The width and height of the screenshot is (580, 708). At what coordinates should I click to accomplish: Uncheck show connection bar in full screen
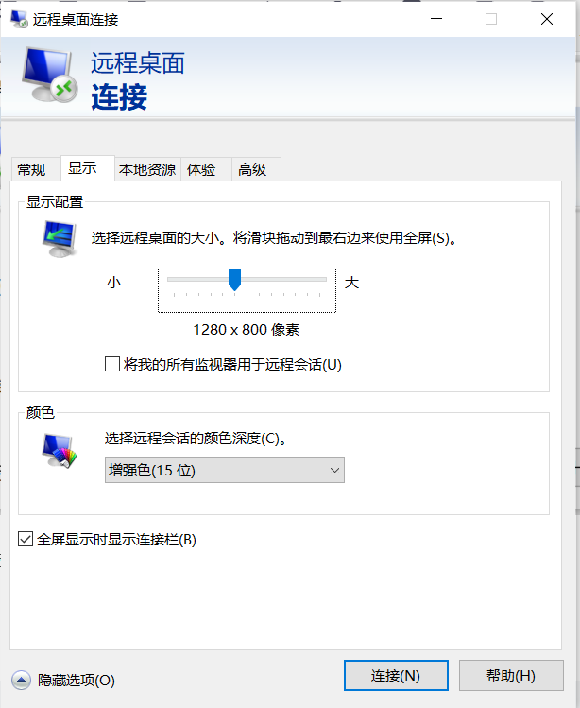(26, 539)
